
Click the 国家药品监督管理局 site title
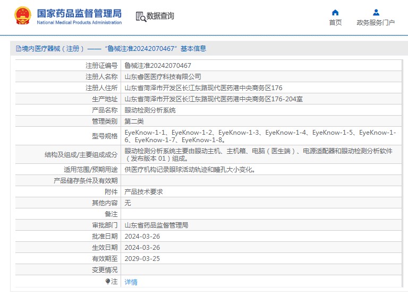pos(79,13)
